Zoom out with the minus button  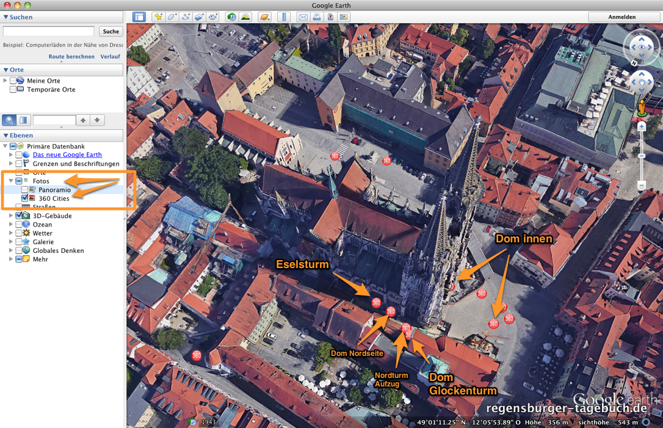[642, 185]
